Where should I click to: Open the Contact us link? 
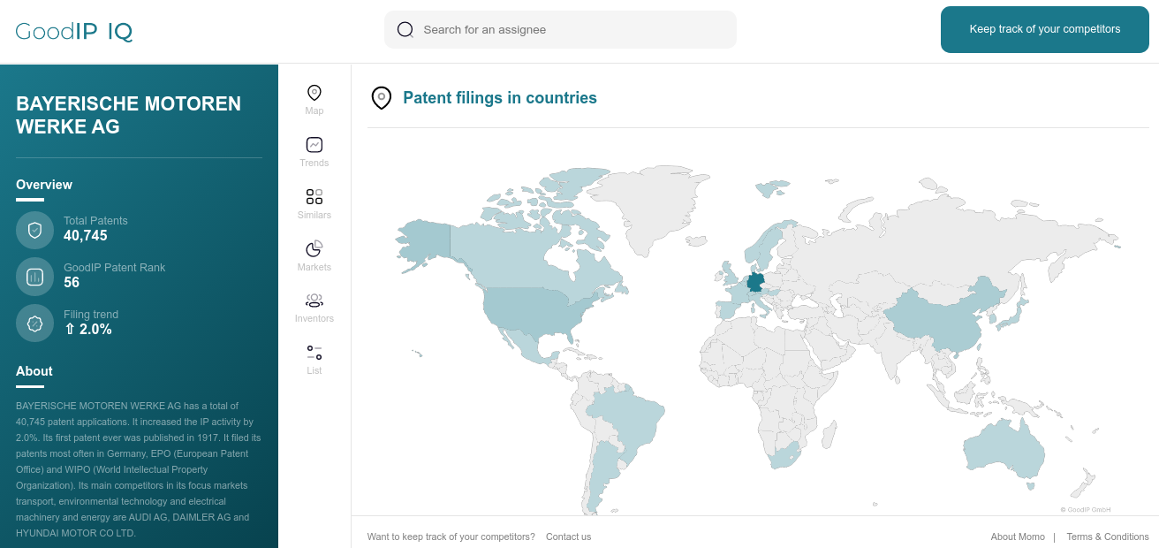point(568,537)
